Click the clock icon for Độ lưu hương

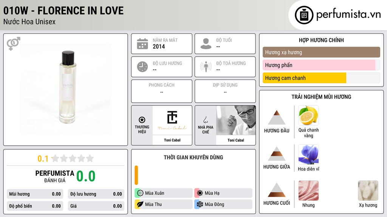[142, 67]
